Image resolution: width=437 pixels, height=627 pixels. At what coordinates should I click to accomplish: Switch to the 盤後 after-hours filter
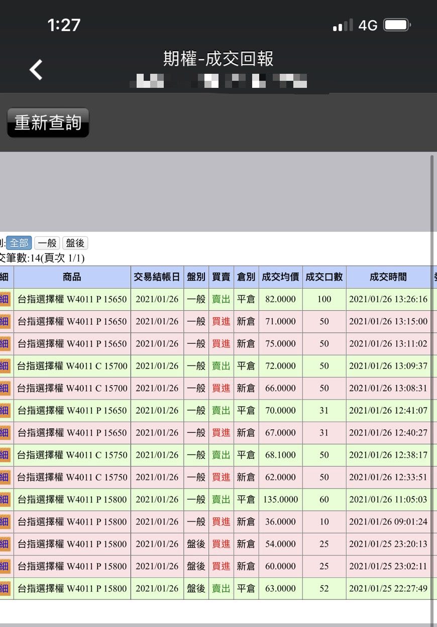coord(75,243)
